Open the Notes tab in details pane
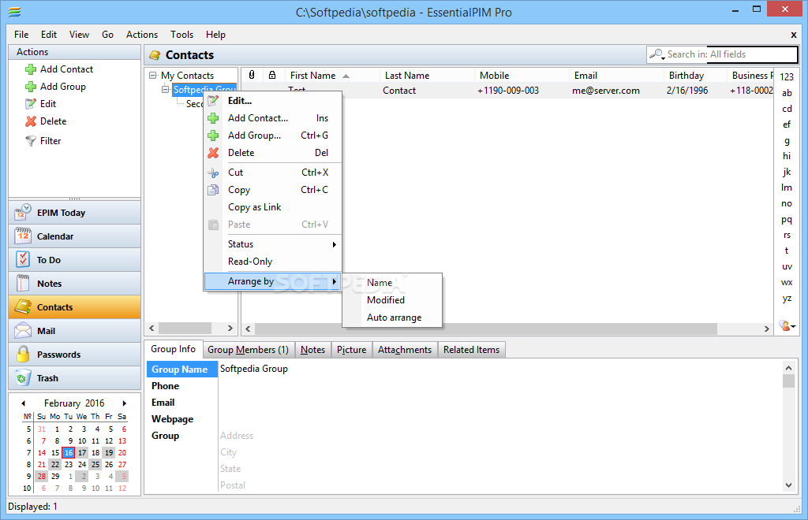808x520 pixels. pos(312,350)
